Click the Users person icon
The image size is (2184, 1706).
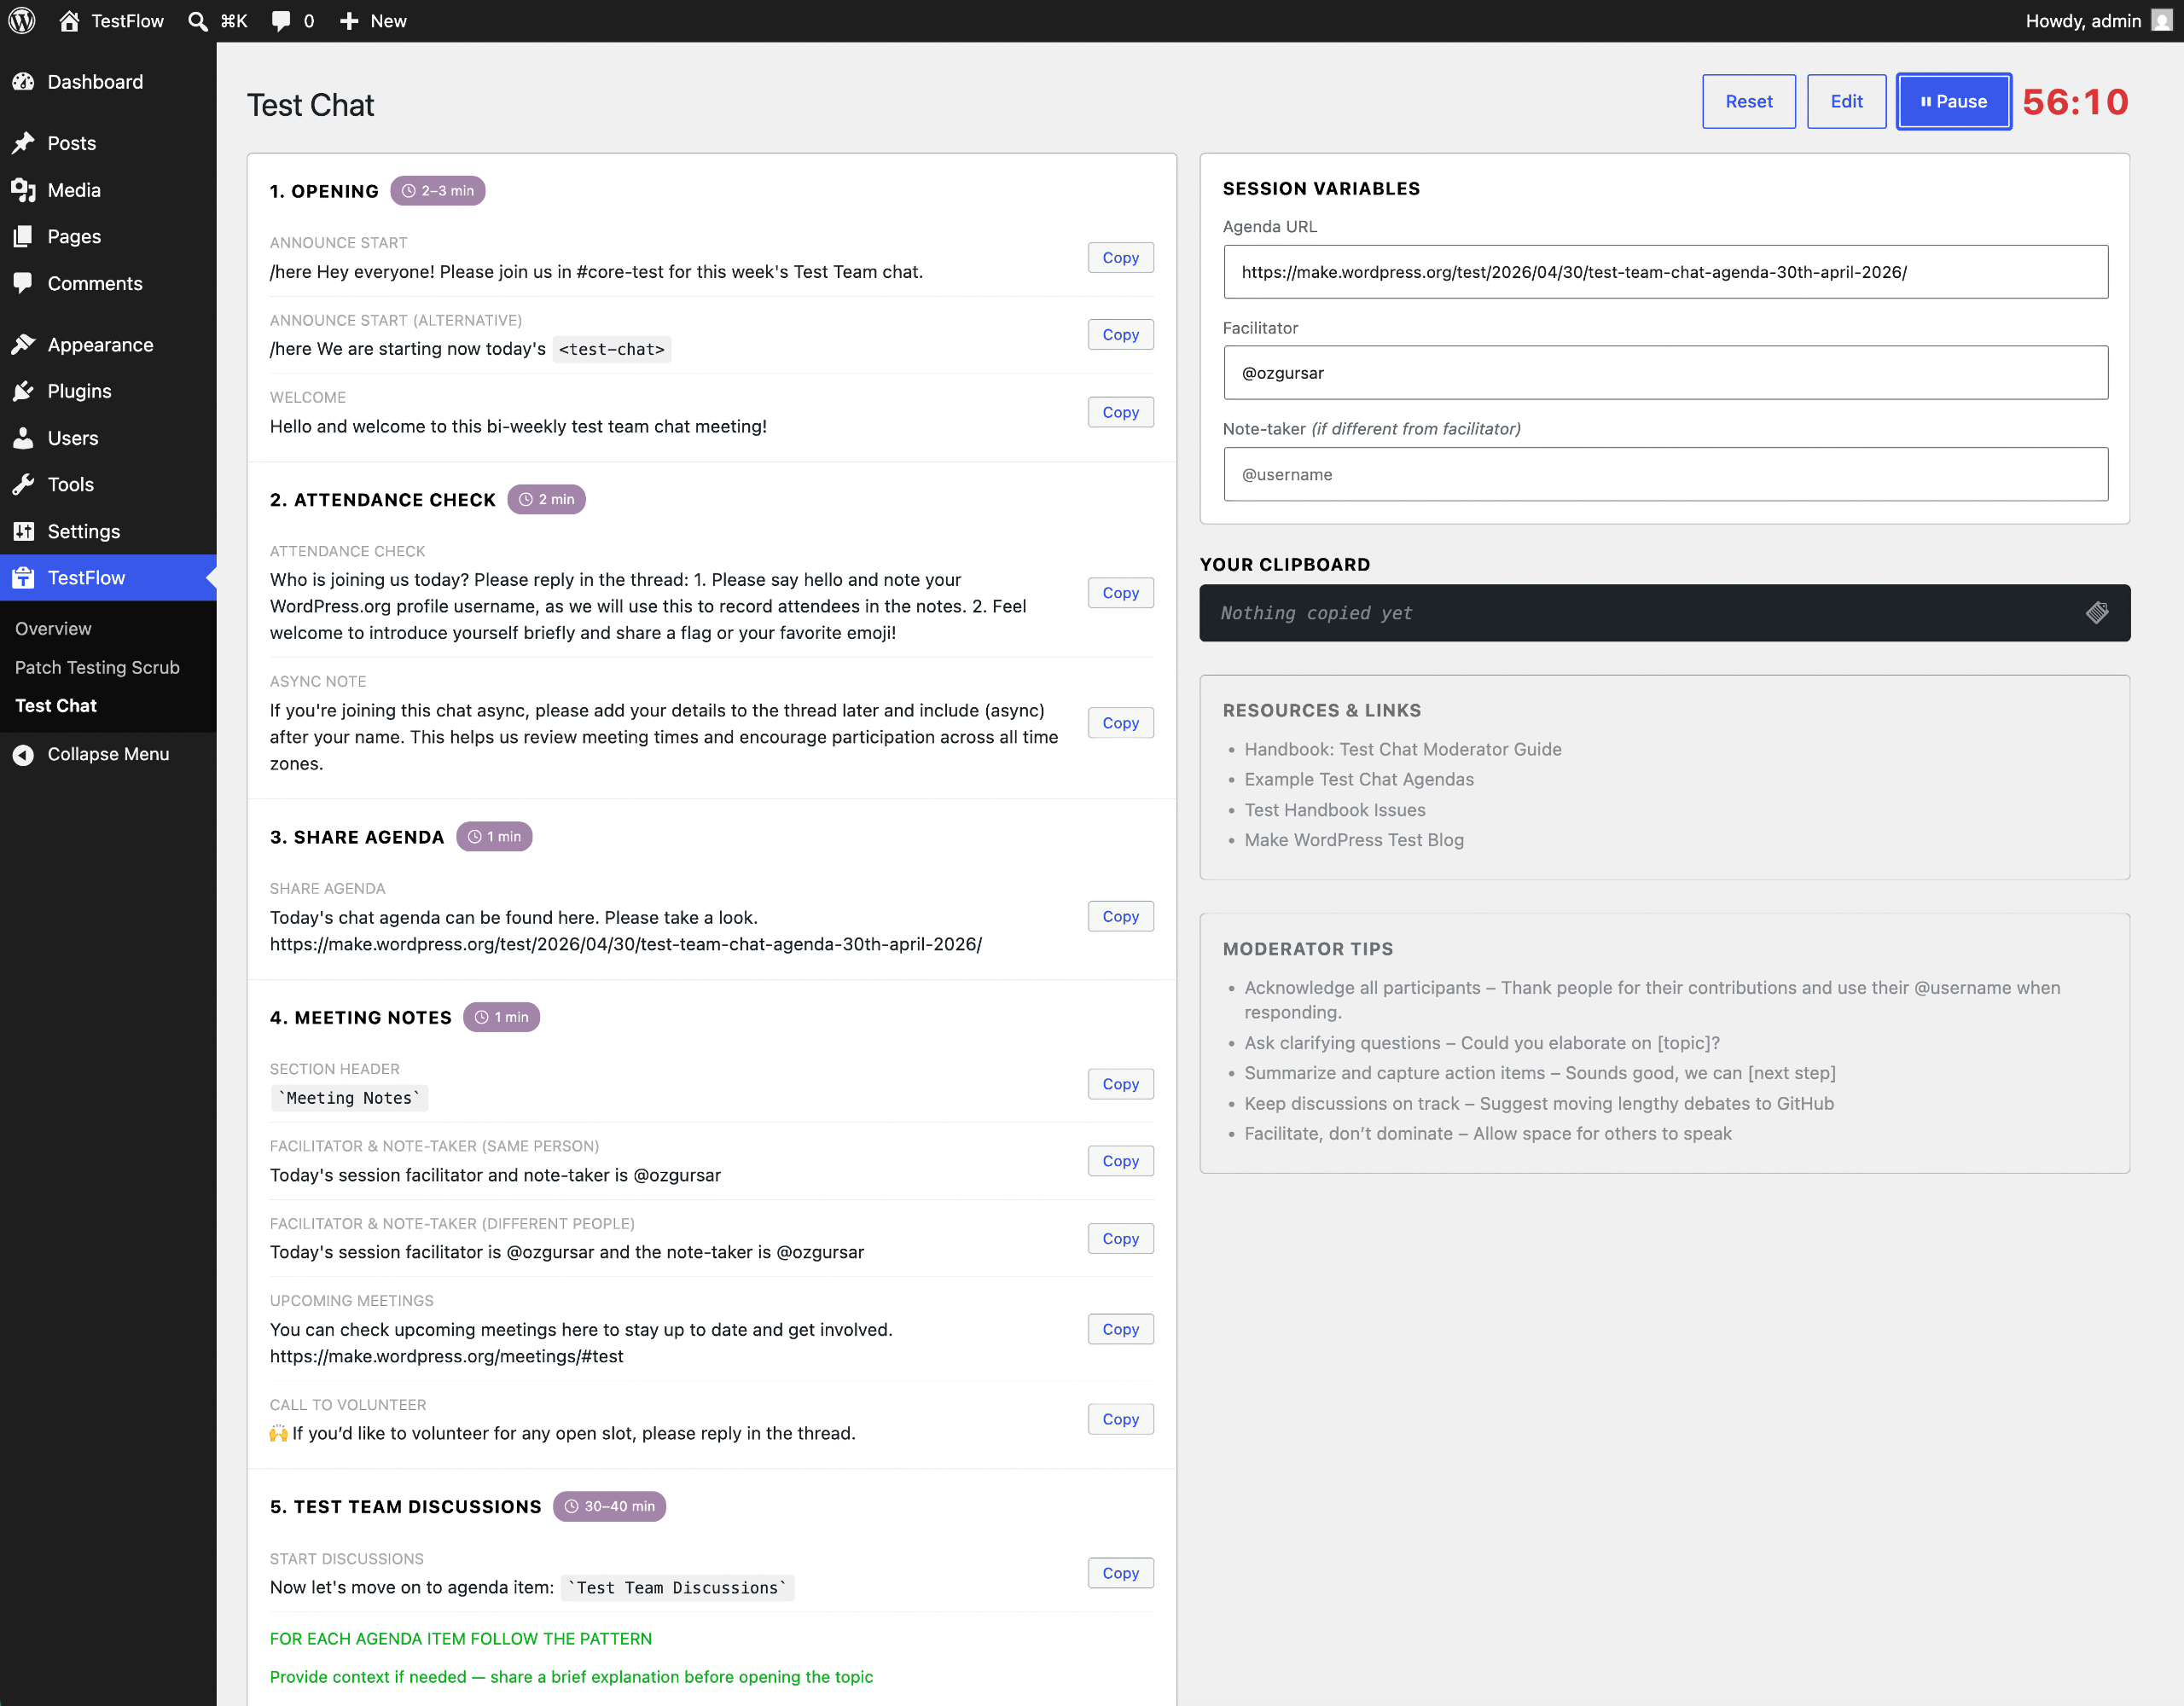(24, 438)
